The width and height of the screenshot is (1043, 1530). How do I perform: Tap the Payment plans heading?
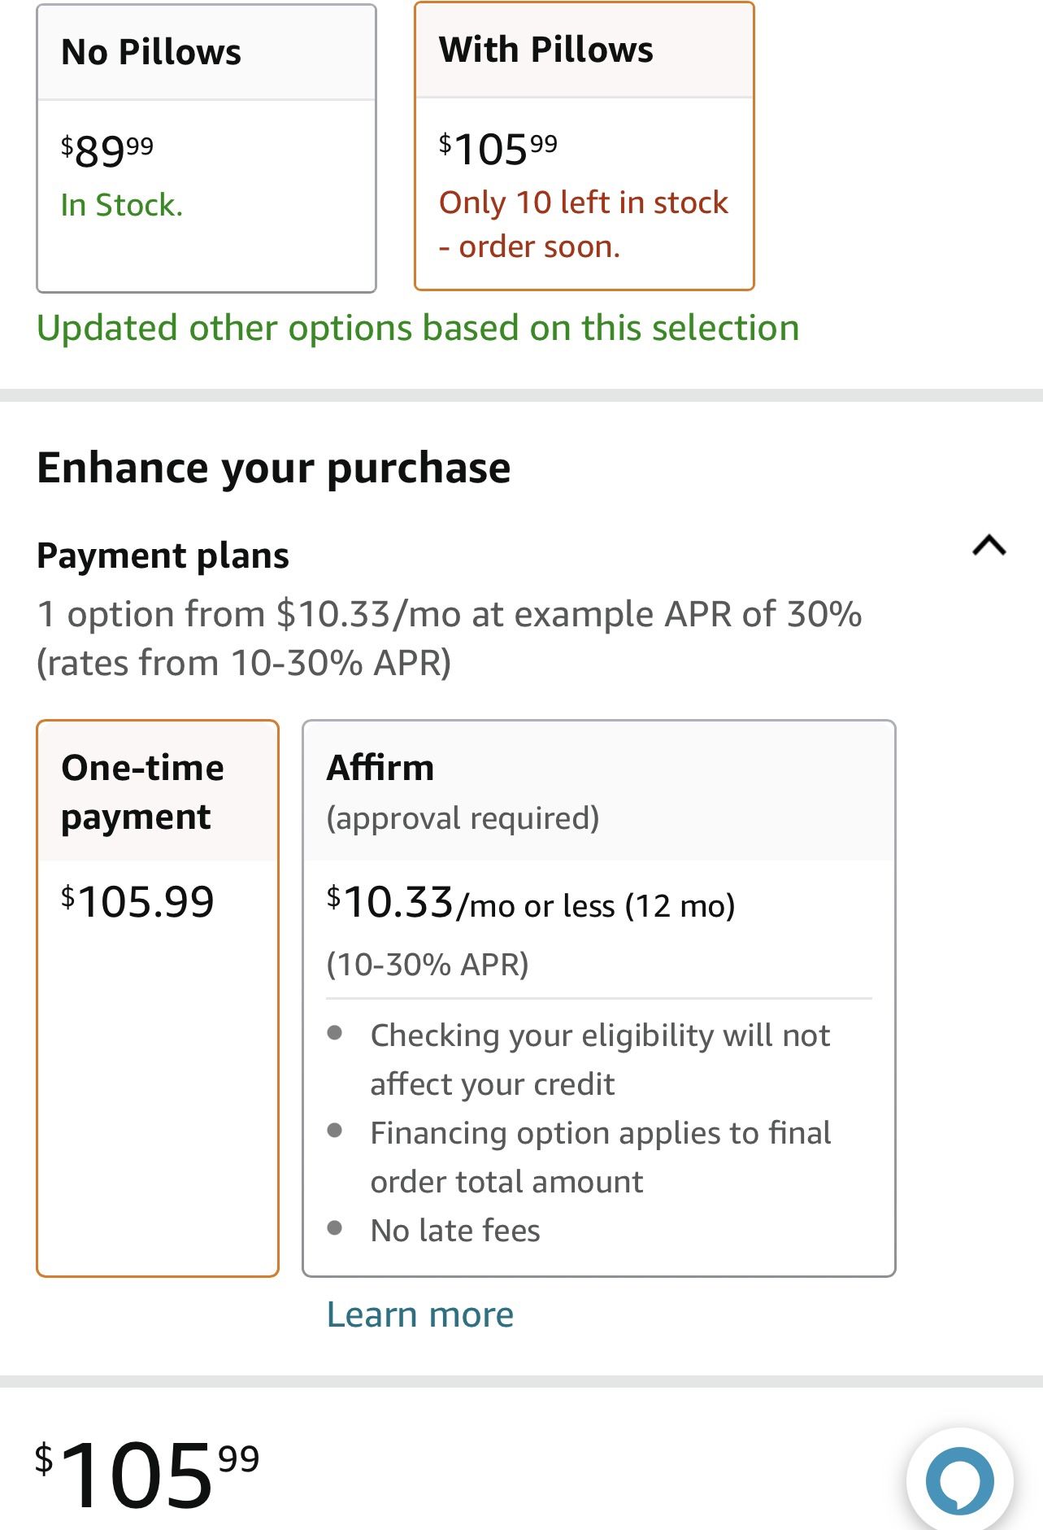coord(163,556)
